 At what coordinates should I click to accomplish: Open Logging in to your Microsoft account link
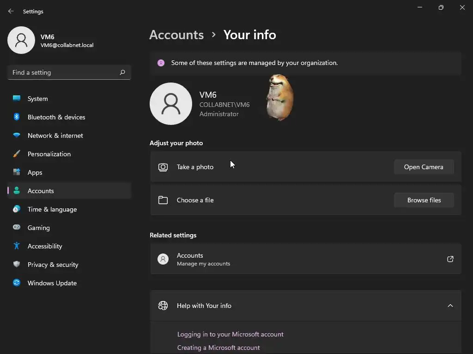point(230,335)
